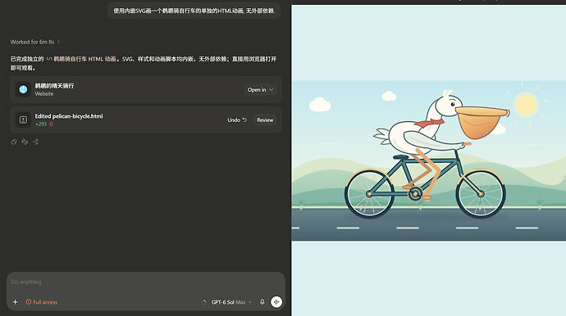The width and height of the screenshot is (566, 316).
Task: Click the share icon below response
Action: [35, 142]
